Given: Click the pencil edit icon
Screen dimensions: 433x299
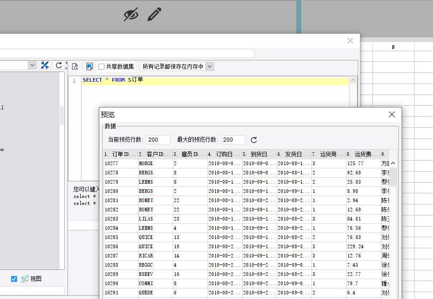Looking at the screenshot, I should click(154, 14).
